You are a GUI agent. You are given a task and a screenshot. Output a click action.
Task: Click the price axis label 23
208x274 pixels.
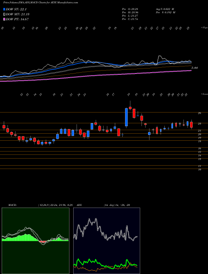coord(199,124)
